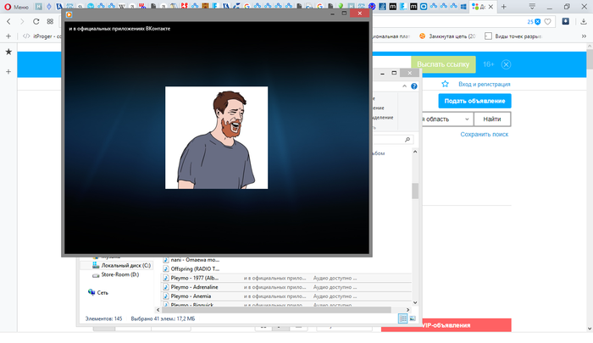This screenshot has height=343, width=593.
Task: Select 'Сеть' network item
Action: tap(98, 292)
